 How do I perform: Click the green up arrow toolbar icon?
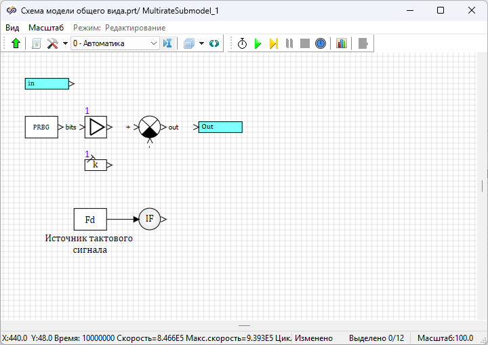[16, 43]
